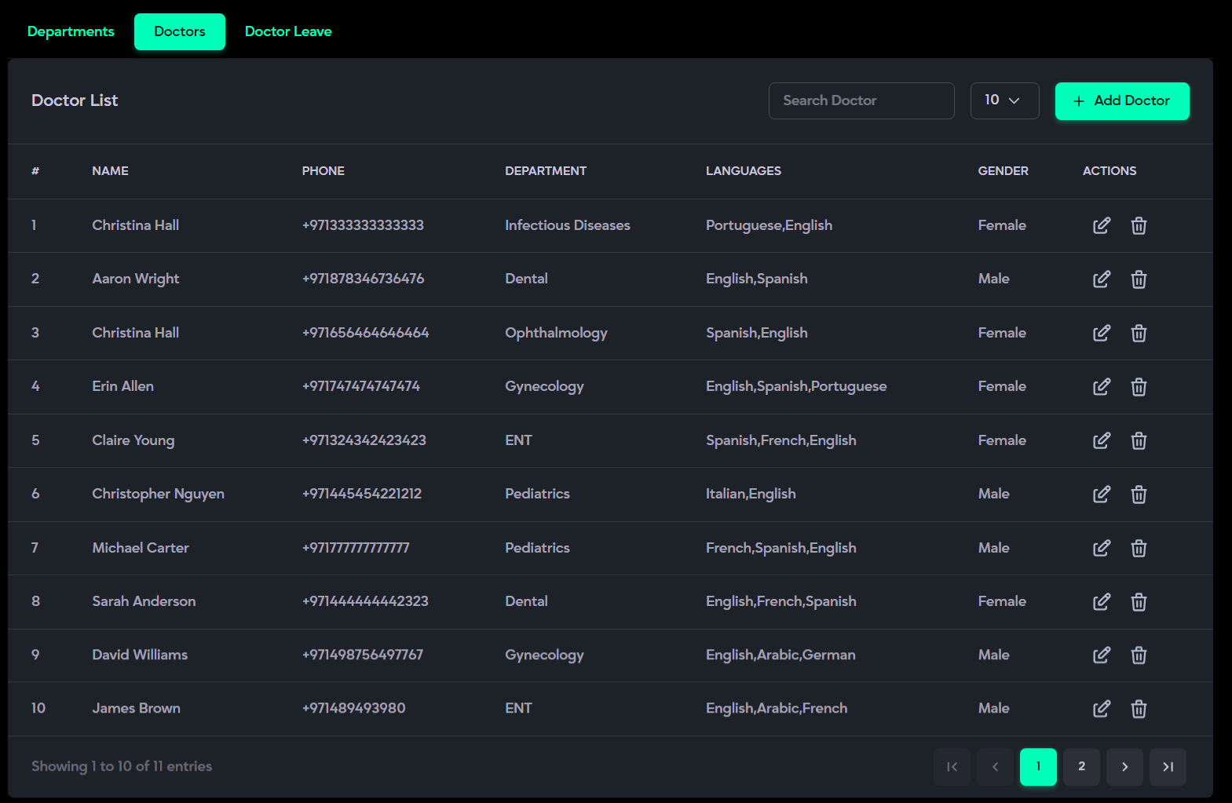Skip to the last page
Image resolution: width=1232 pixels, height=803 pixels.
(1168, 767)
